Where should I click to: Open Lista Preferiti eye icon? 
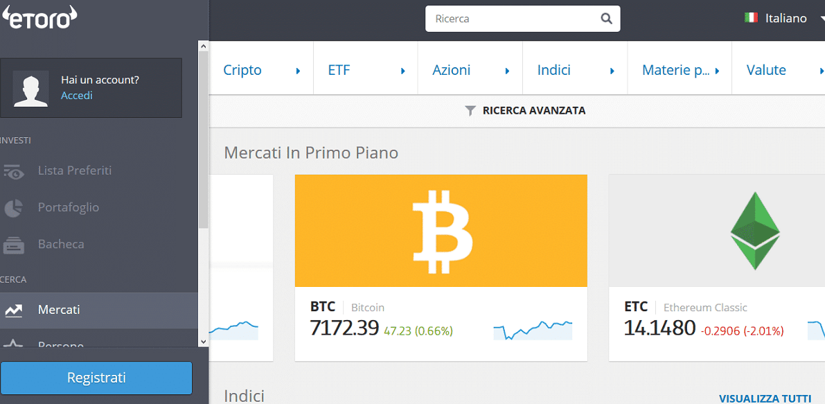14,171
